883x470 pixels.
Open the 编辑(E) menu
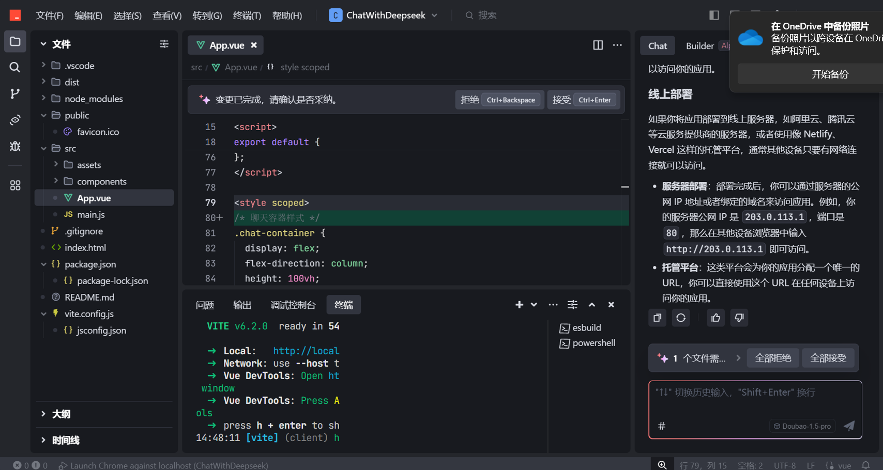(88, 15)
